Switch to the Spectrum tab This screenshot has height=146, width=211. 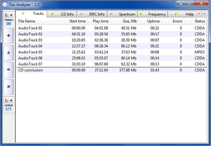click(x=124, y=14)
